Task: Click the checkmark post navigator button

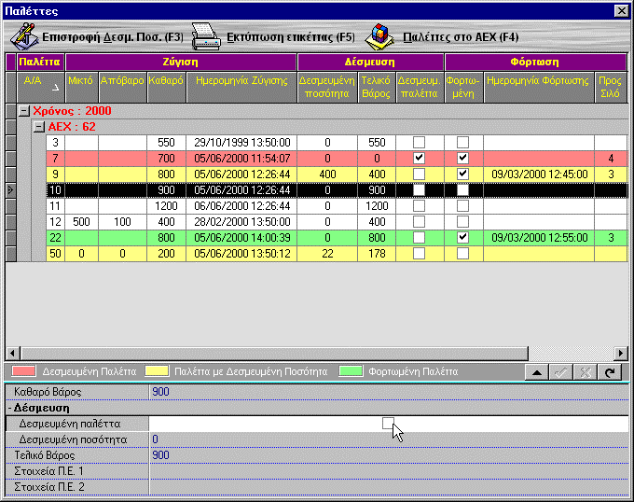Action: click(x=562, y=371)
